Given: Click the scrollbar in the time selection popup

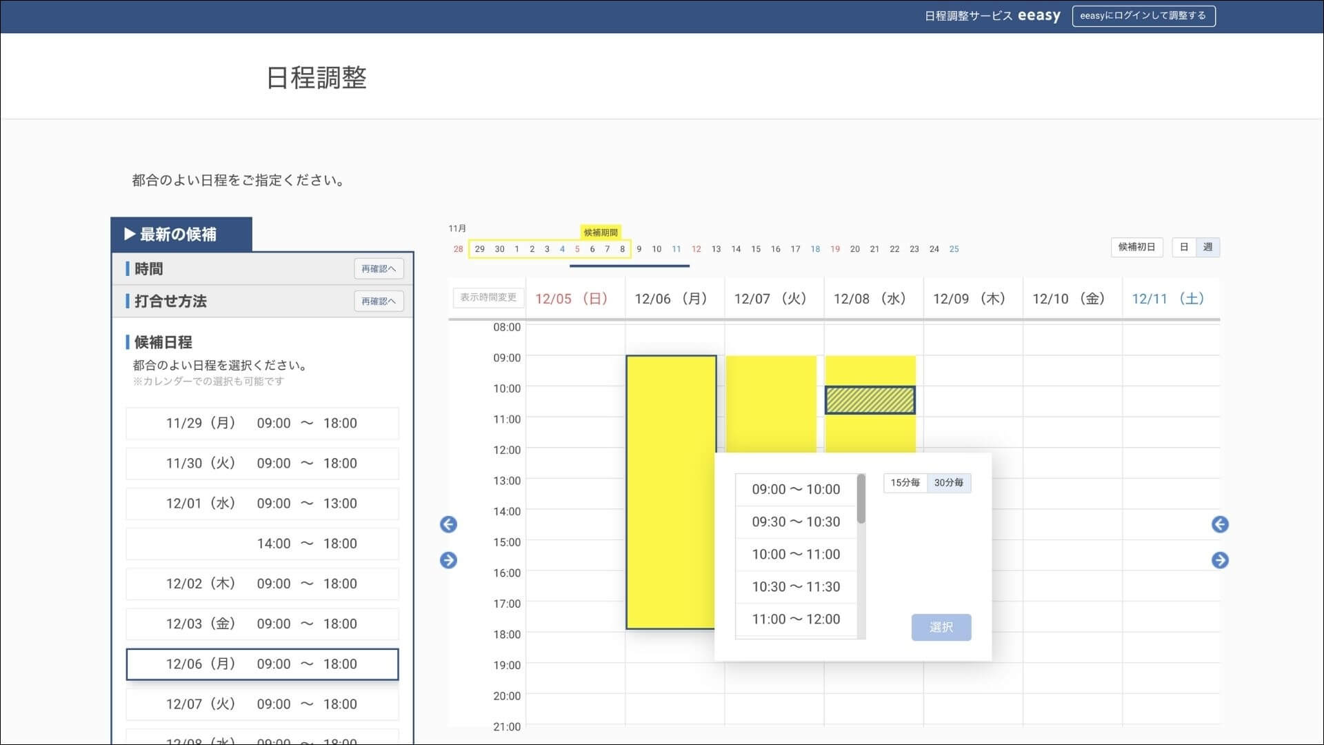Looking at the screenshot, I should point(861,497).
